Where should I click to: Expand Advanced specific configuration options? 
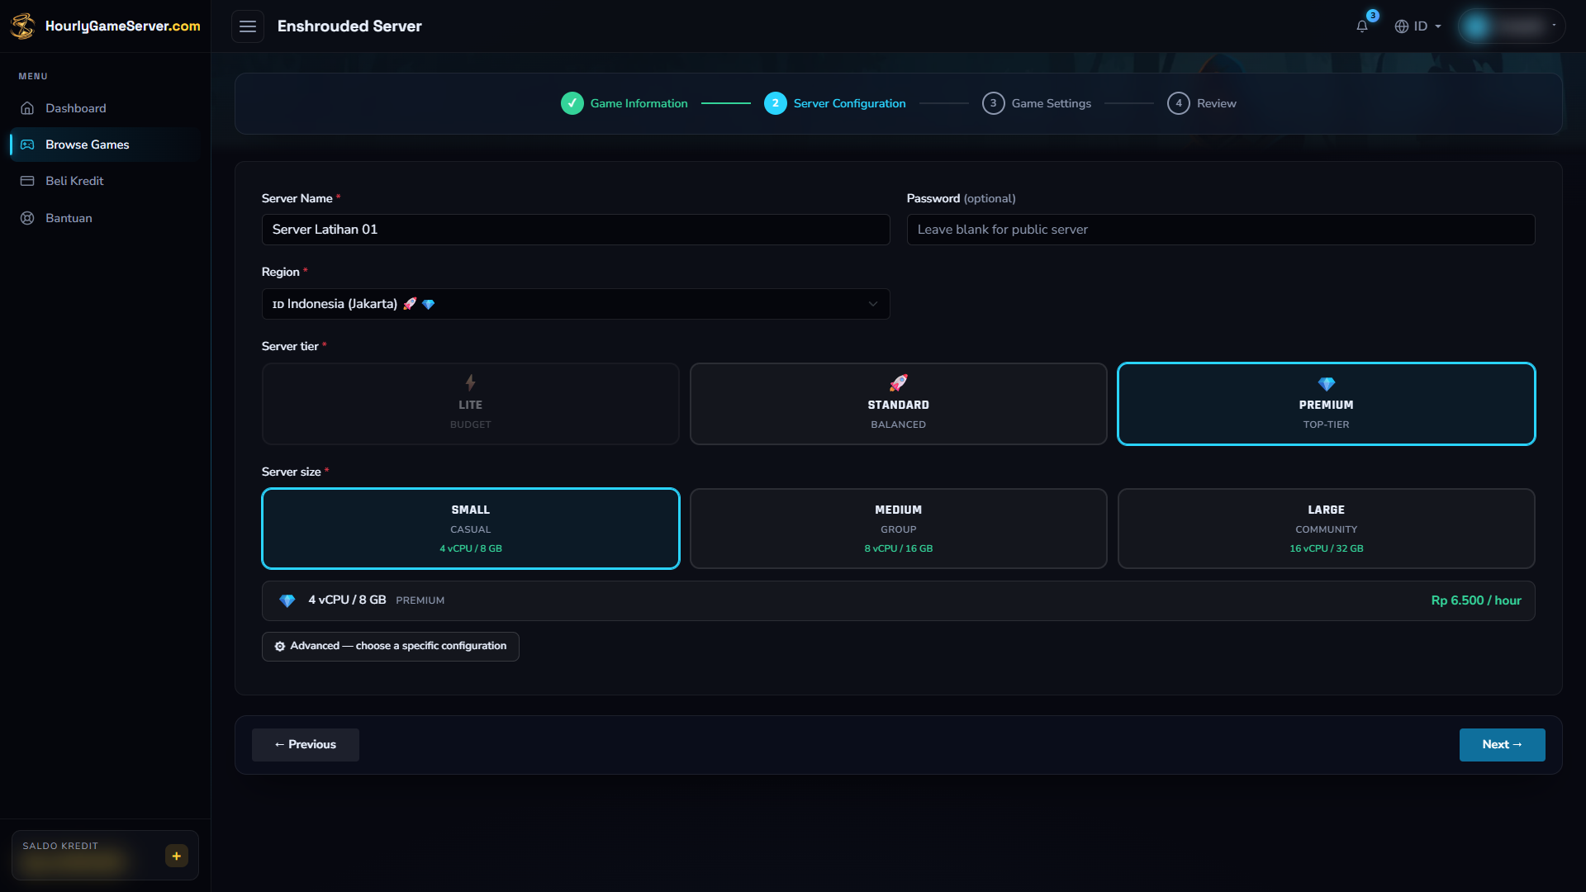click(x=391, y=646)
